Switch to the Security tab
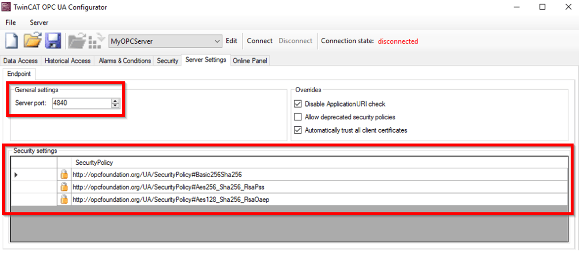 point(167,61)
